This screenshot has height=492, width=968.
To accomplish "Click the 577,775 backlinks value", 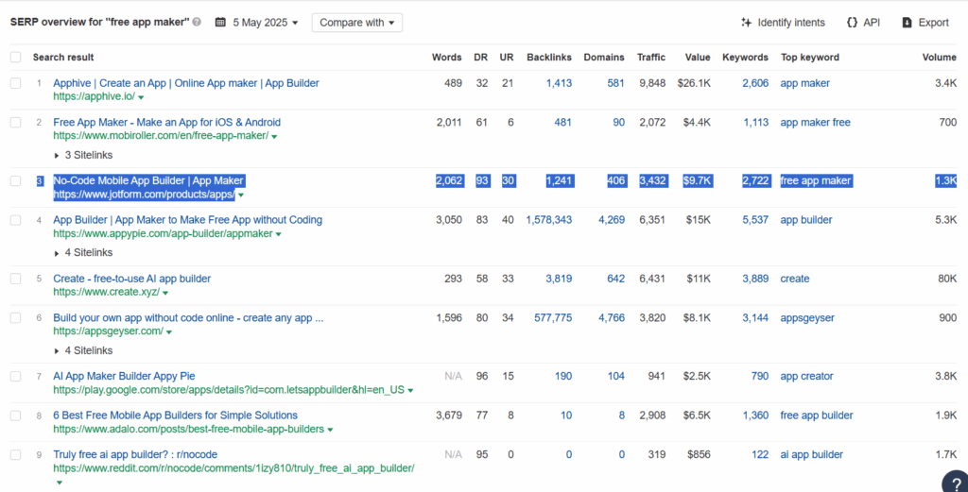I will (x=553, y=317).
